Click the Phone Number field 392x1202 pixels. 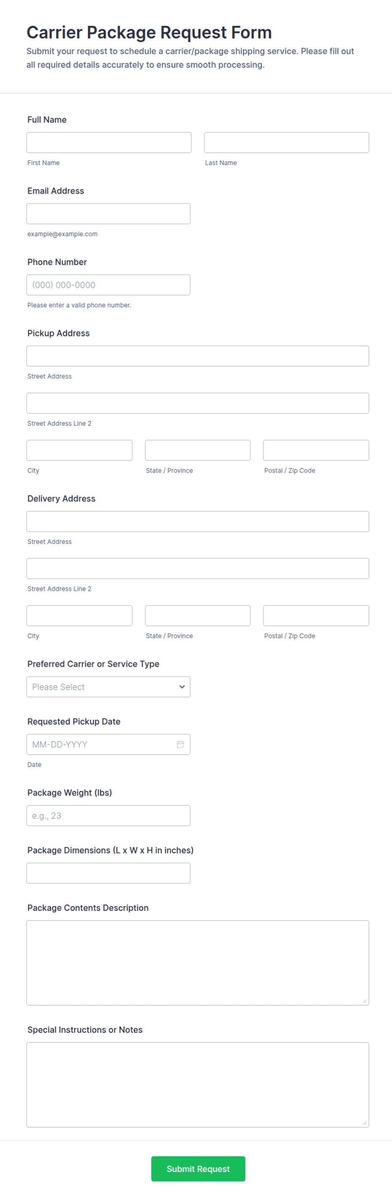[x=108, y=284]
